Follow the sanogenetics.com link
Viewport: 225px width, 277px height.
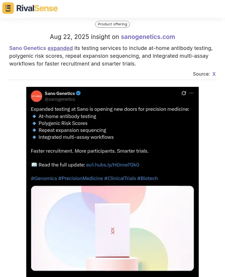click(x=148, y=37)
